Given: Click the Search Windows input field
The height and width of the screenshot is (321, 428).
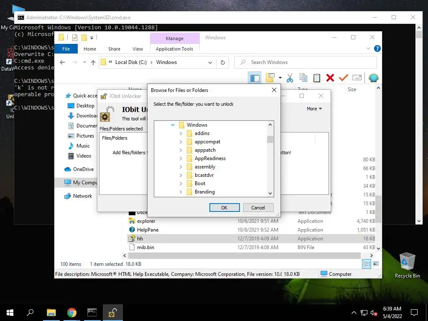Looking at the screenshot, I should [306, 62].
